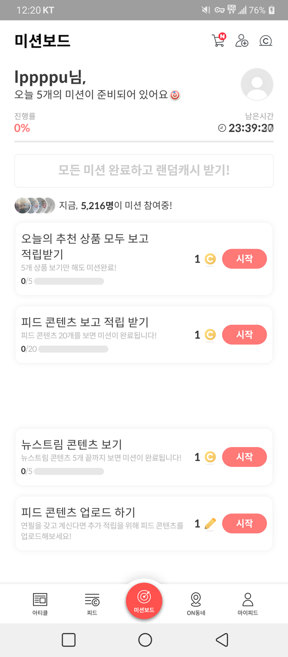The width and height of the screenshot is (288, 657).
Task: Tap the add friend icon
Action: pos(242,41)
